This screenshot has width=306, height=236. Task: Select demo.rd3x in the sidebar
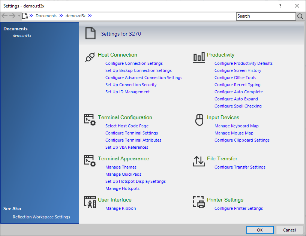[22, 36]
